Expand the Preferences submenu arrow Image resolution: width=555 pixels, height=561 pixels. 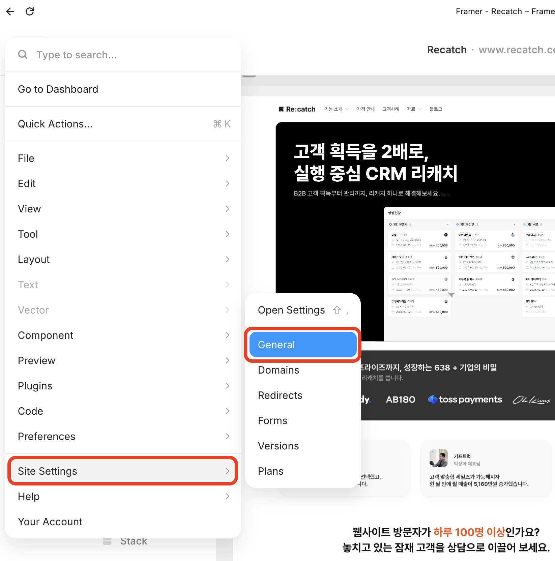[x=228, y=436]
